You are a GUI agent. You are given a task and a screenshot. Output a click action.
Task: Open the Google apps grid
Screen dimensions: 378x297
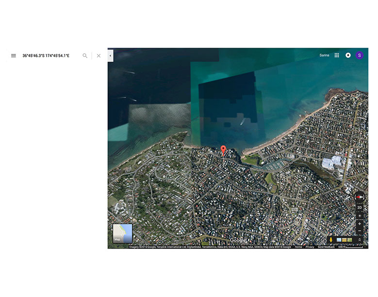tap(337, 55)
